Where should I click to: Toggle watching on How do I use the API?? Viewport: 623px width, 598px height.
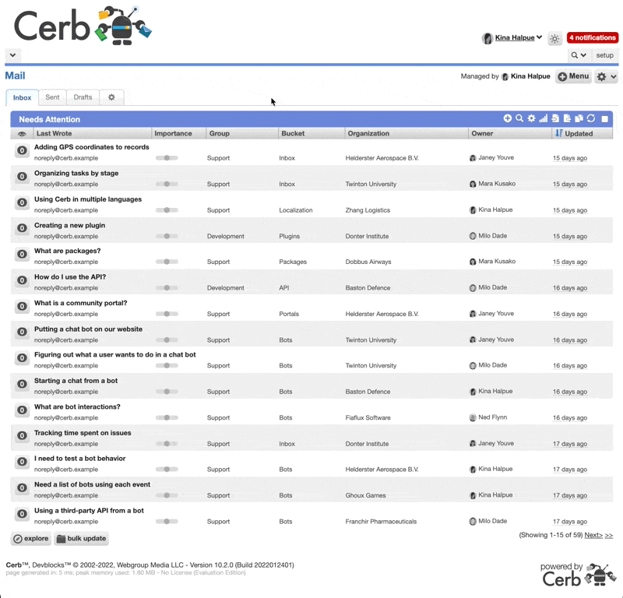pos(23,280)
